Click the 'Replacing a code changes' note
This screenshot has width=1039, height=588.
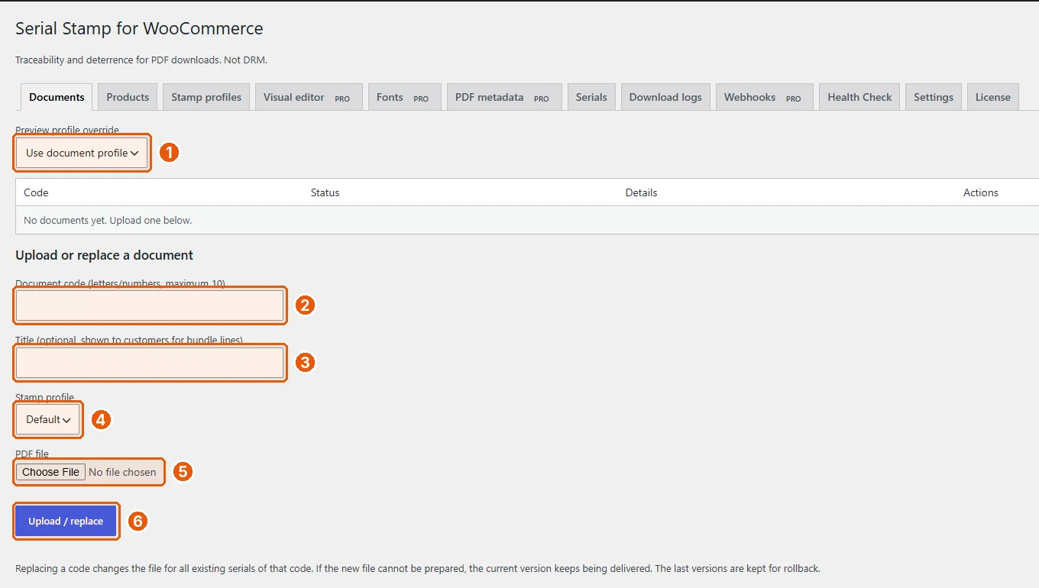[x=417, y=569]
